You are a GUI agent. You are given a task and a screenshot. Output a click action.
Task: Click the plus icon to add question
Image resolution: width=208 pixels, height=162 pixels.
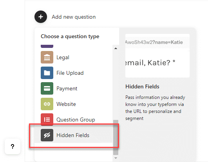pos(41,17)
